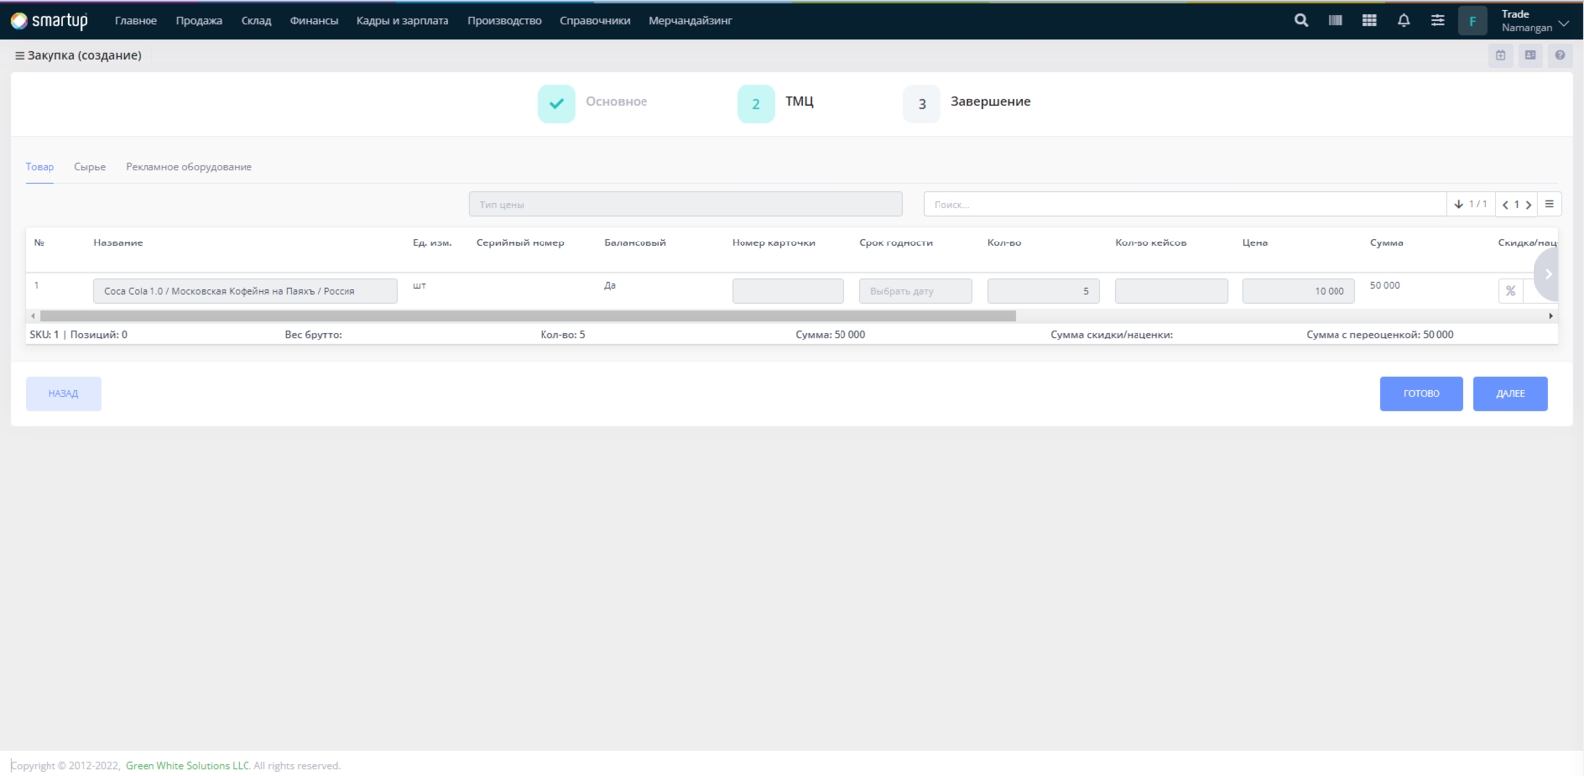Open the table column options menu
The image size is (1584, 776).
click(x=1549, y=204)
